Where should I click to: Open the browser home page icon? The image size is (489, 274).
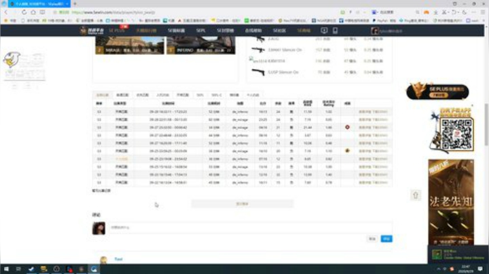tap(33, 12)
